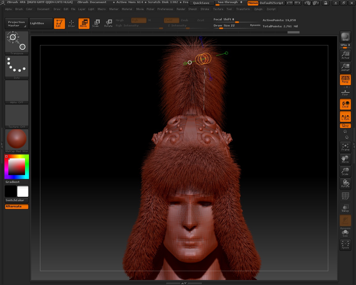Click the right-shelf Move view icon
The height and width of the screenshot is (285, 356).
[345, 159]
